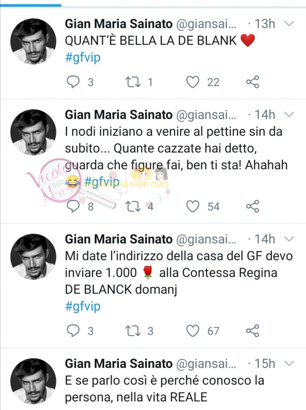Screen dimensions: 306x410
Task: Reply to the 'Mi date l'indirizzo' tweet
Action: click(x=72, y=331)
